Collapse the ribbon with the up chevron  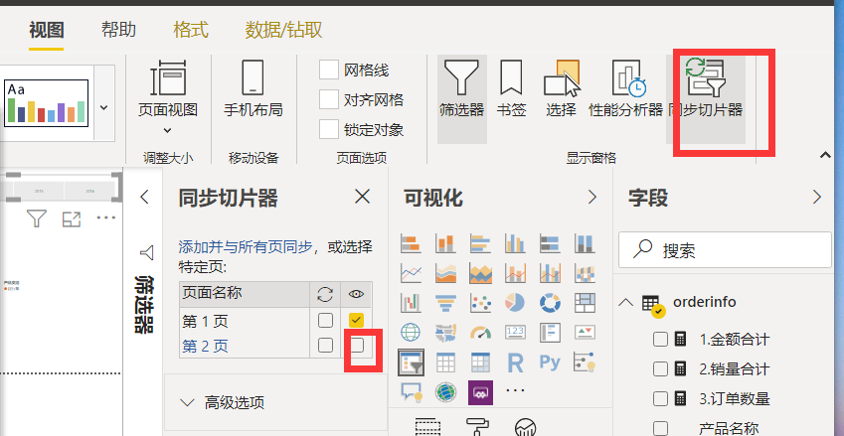[x=825, y=155]
